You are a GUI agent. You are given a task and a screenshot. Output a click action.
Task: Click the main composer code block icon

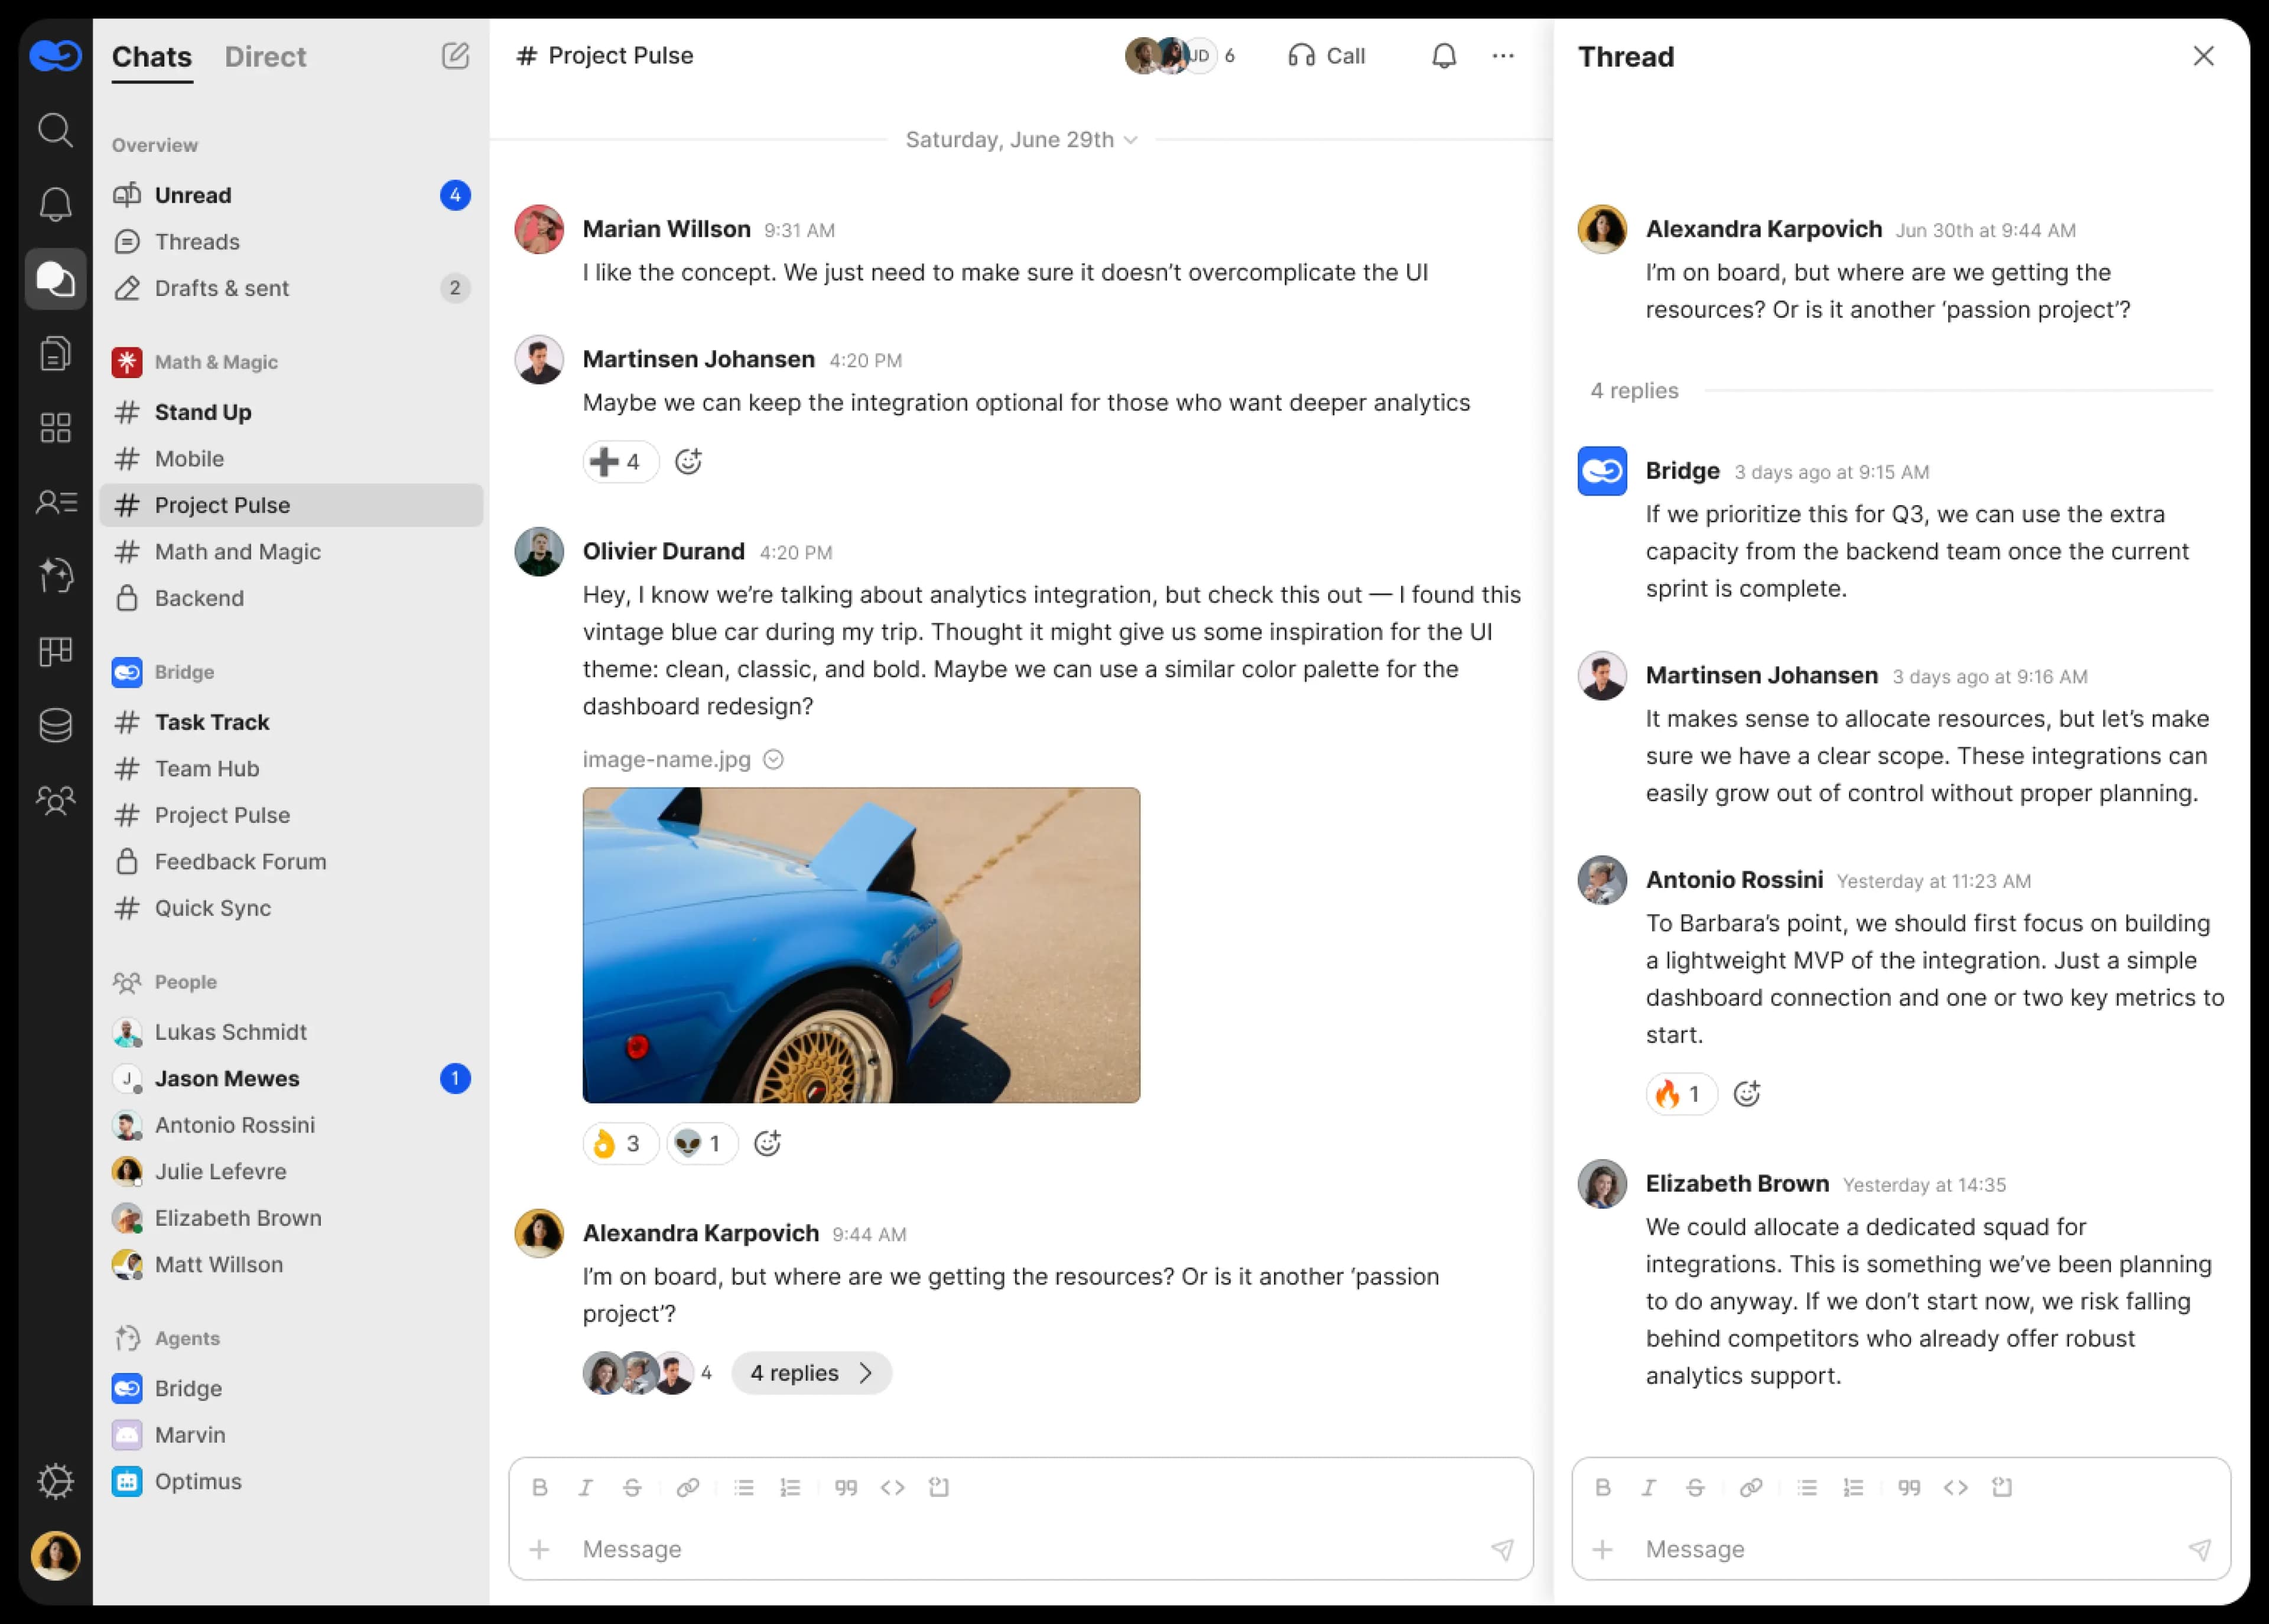coord(938,1487)
